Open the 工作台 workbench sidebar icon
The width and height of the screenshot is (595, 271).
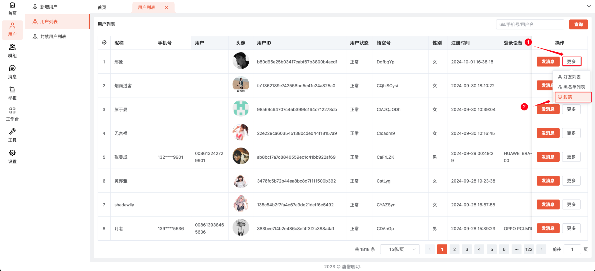[12, 114]
